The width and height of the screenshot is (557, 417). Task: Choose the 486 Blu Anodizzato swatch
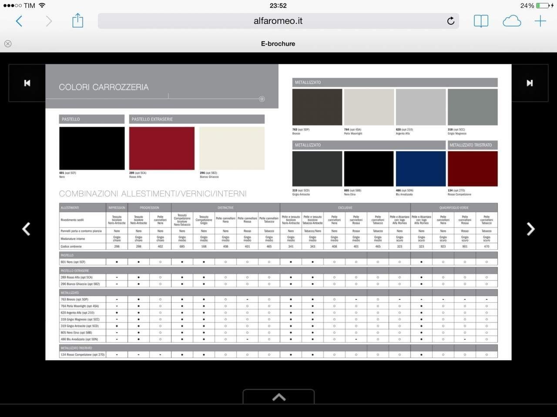point(421,169)
